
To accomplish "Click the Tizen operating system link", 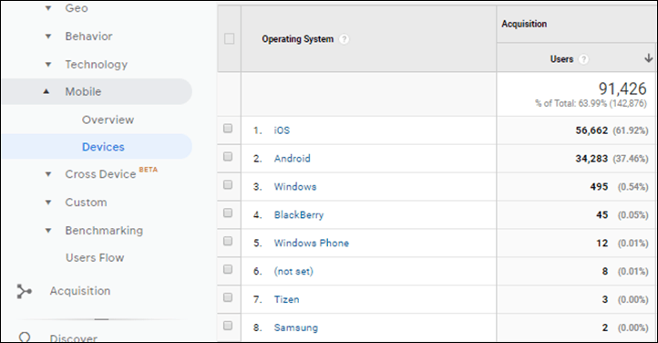I will coord(286,299).
